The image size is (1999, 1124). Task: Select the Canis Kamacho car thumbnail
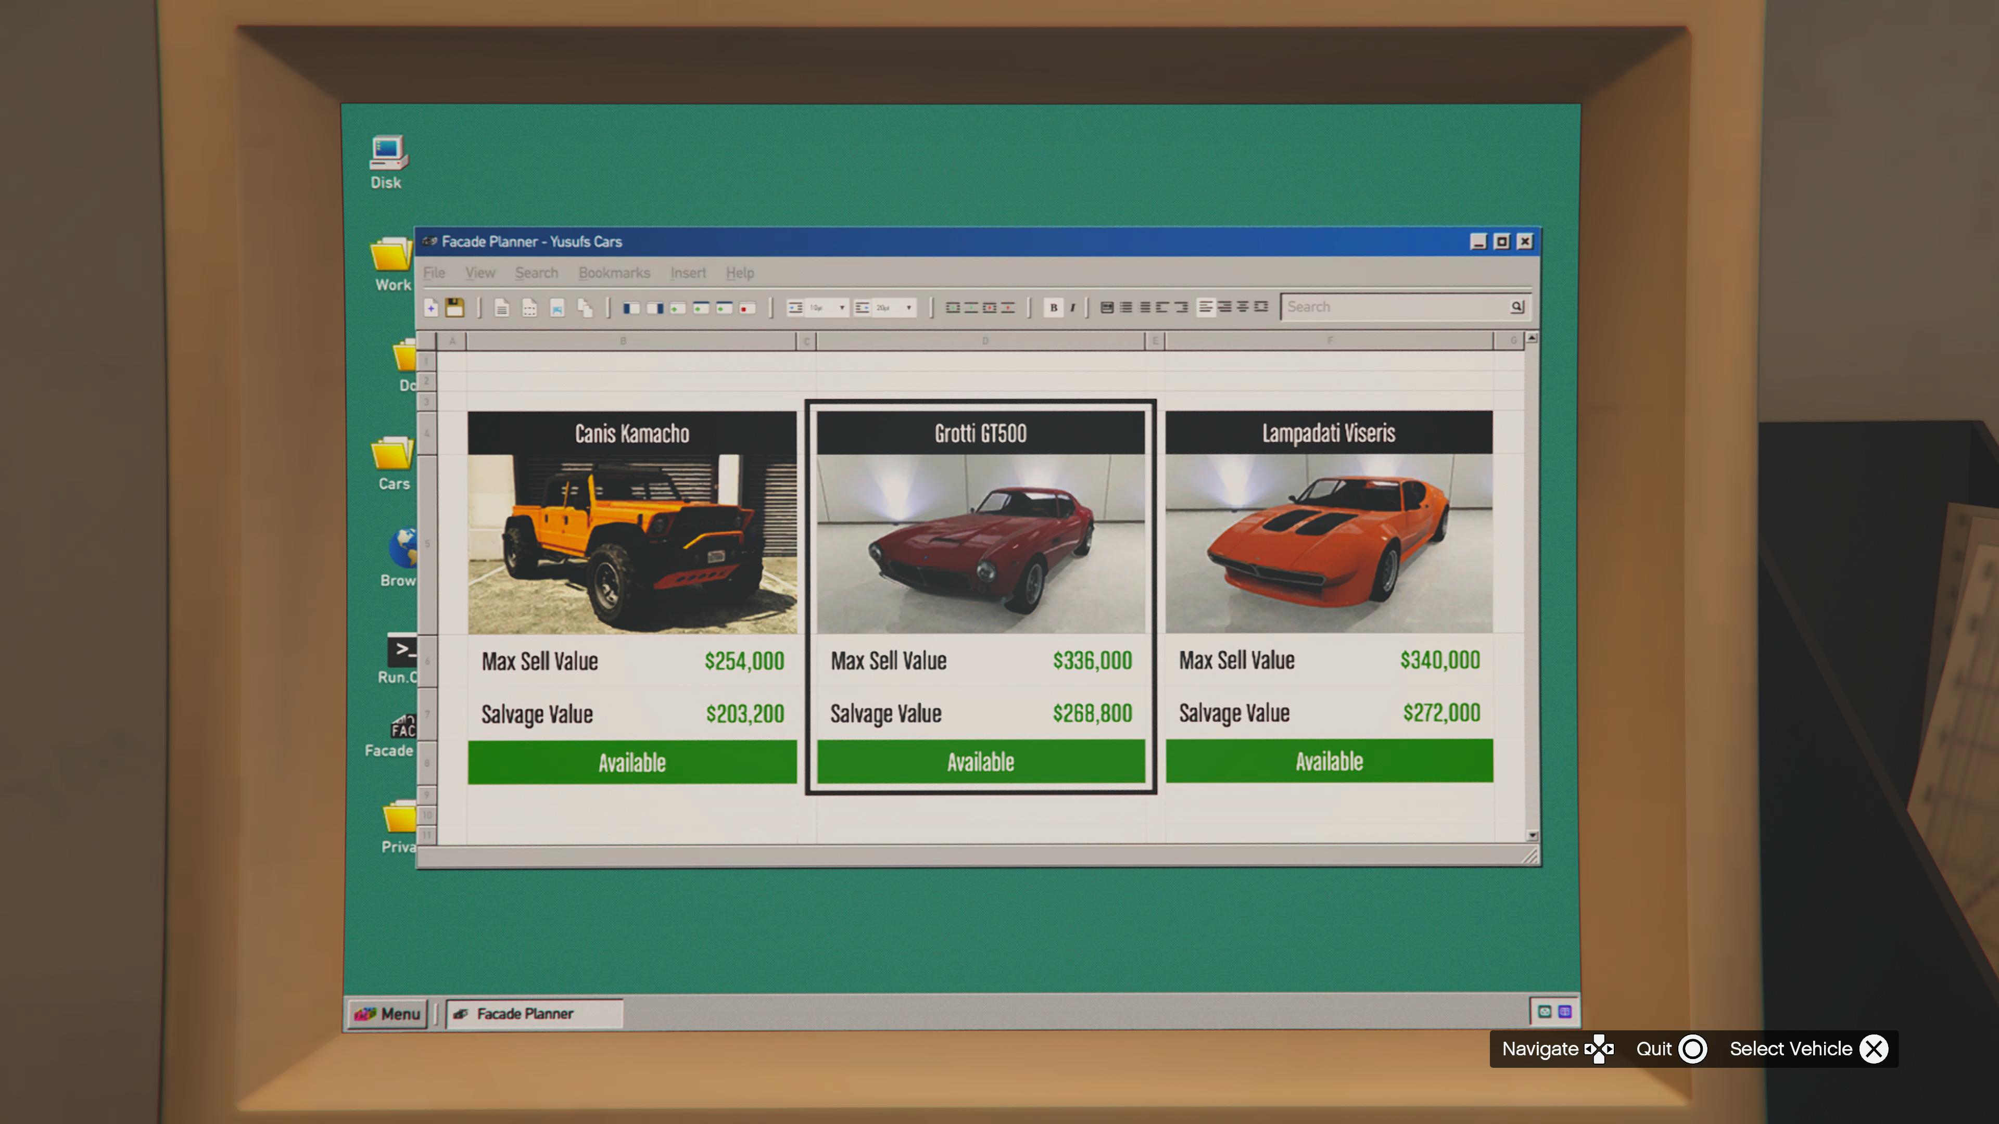631,543
